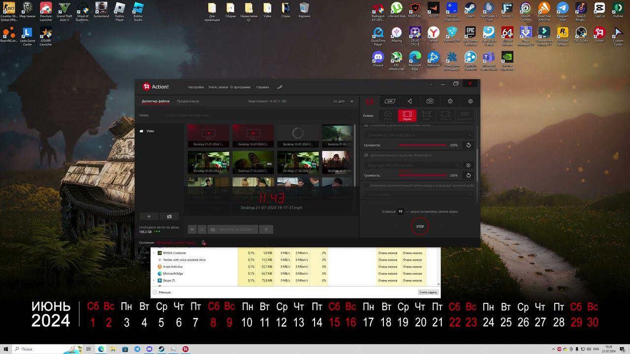Add a new folder with the plus button
630x354 pixels.
(x=149, y=216)
